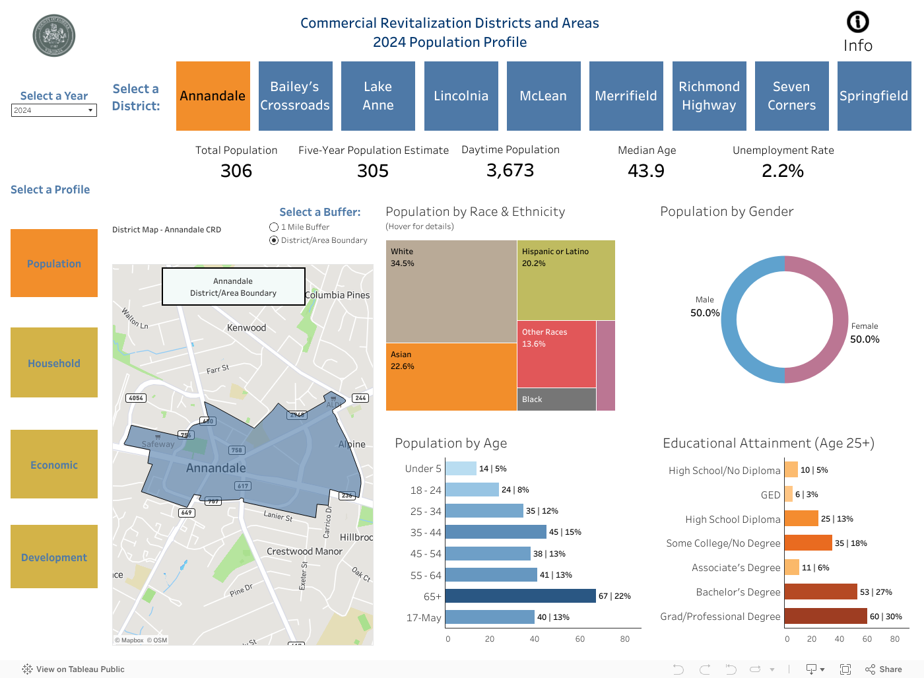Viewport: 924px width, 678px height.
Task: Select the District/Area Boundary option
Action: (274, 240)
